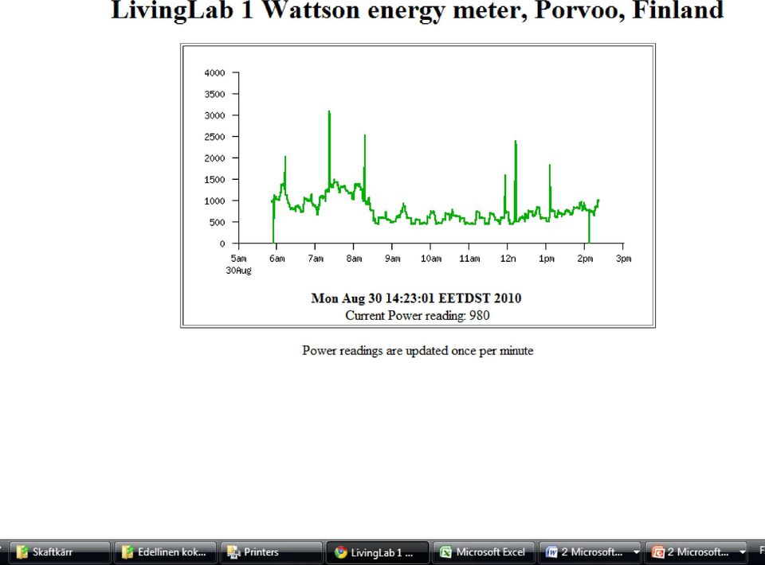Screen dimensions: 765x565
Task: Click the 12n x-axis label
Action: pyautogui.click(x=508, y=259)
